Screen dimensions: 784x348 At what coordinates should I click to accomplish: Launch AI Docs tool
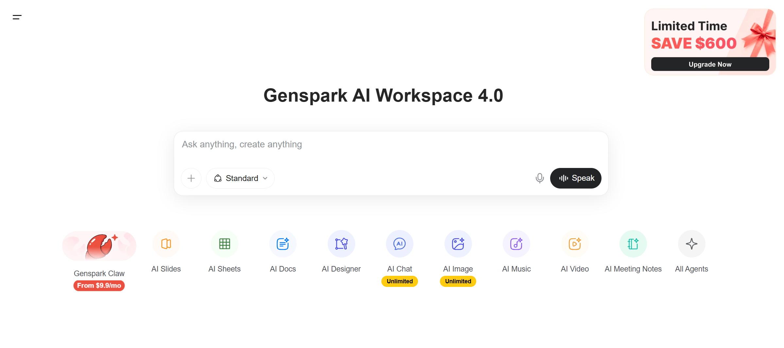pyautogui.click(x=283, y=244)
